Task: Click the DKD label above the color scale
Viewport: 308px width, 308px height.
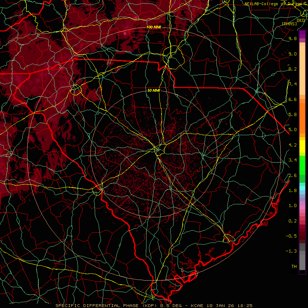Action: click(301, 21)
